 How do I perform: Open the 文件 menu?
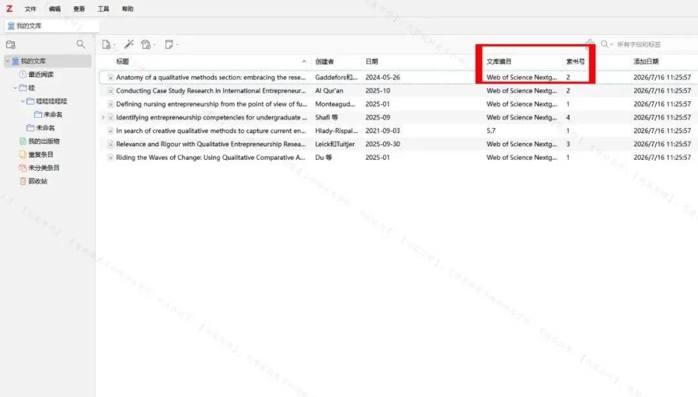coord(30,9)
